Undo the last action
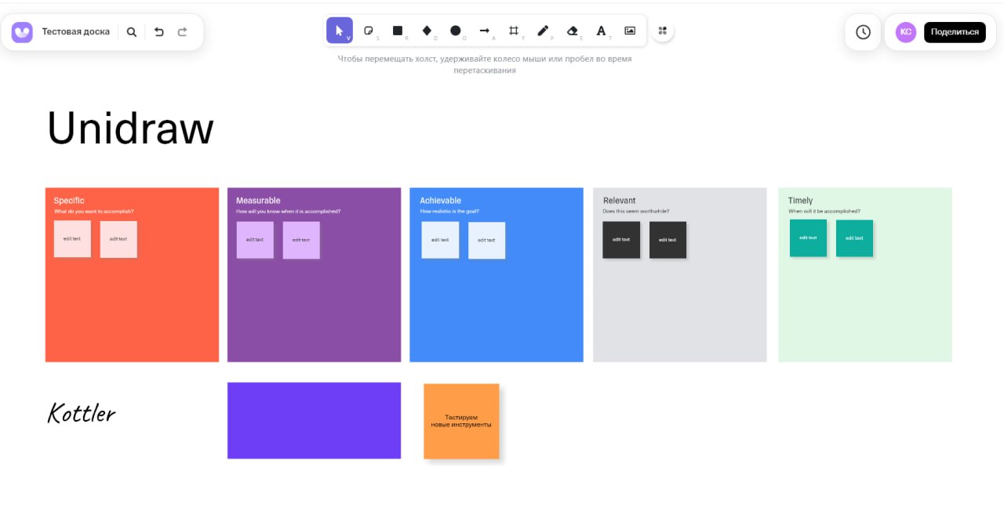 [x=159, y=32]
